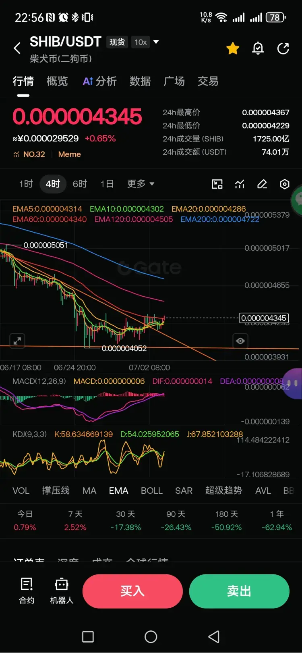Open the 合约 contracts icon

(x=27, y=591)
